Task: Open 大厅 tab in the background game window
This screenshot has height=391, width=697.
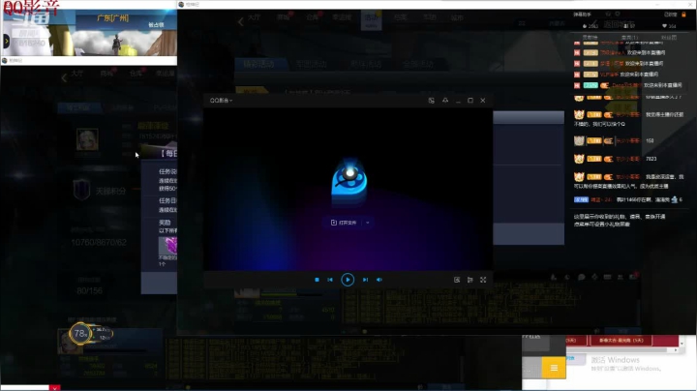Action: pos(254,17)
